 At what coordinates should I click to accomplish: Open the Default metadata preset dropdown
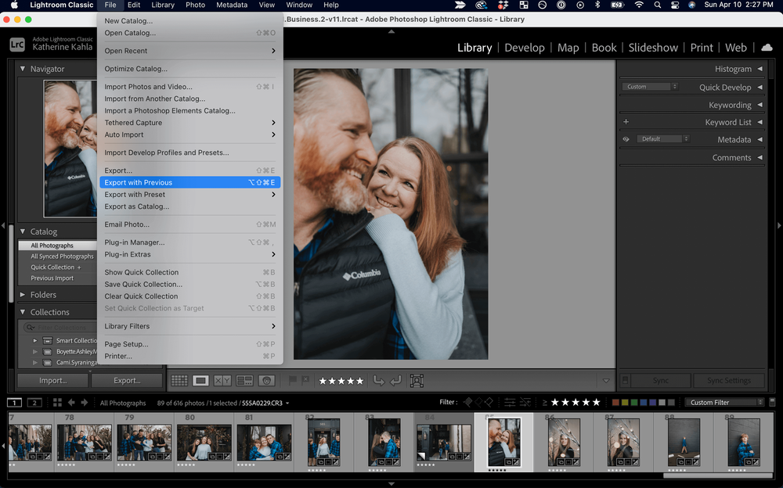click(x=664, y=139)
